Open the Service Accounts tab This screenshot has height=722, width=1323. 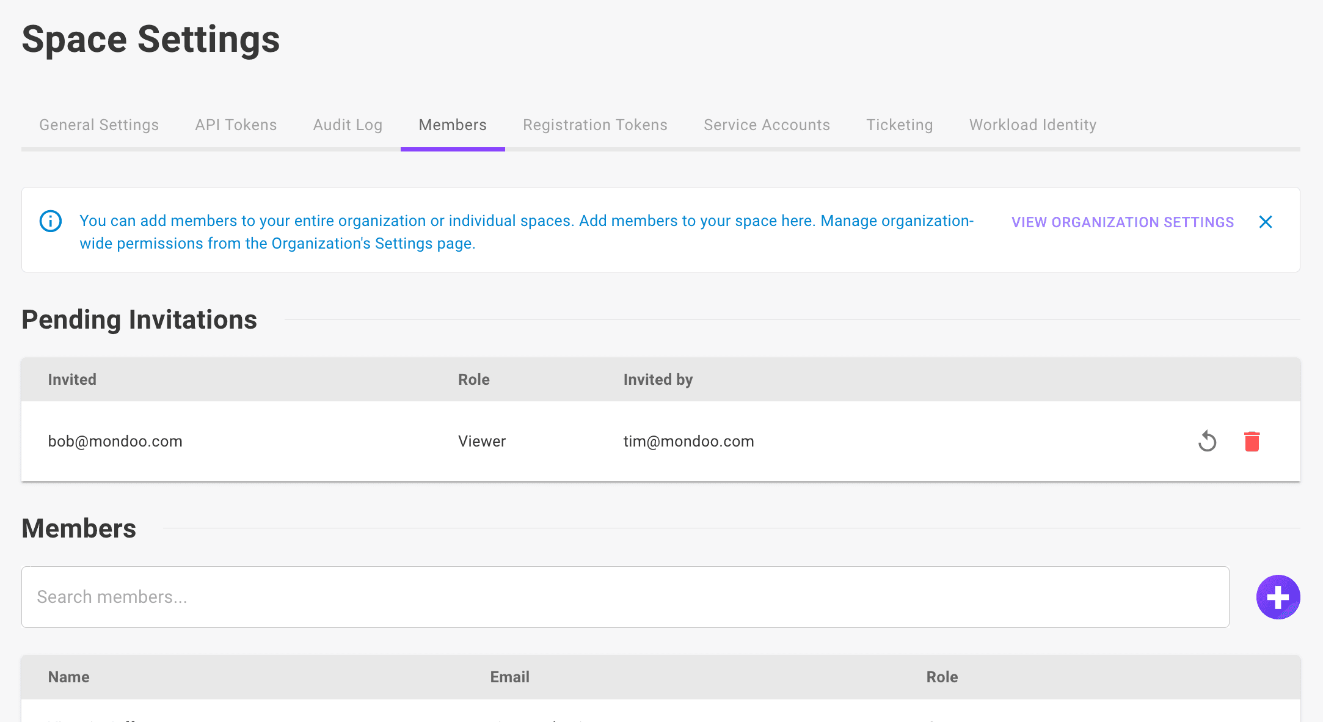pyautogui.click(x=767, y=125)
